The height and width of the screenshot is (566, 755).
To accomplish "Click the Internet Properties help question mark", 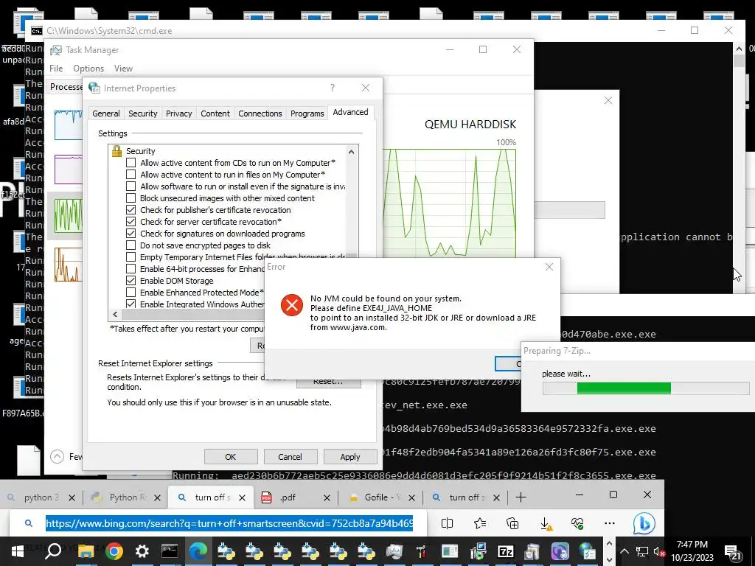I will point(333,88).
